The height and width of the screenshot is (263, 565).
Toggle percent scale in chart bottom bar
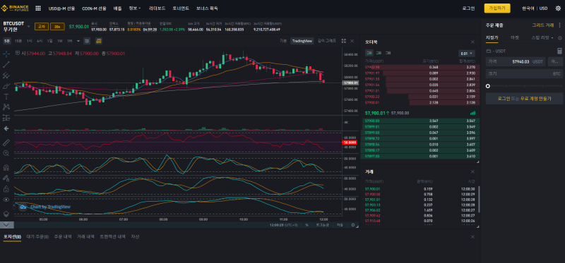pyautogui.click(x=307, y=225)
